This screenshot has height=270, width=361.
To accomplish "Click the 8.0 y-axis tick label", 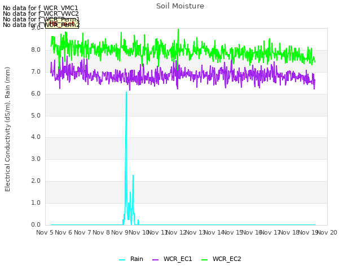I will [x=36, y=50].
